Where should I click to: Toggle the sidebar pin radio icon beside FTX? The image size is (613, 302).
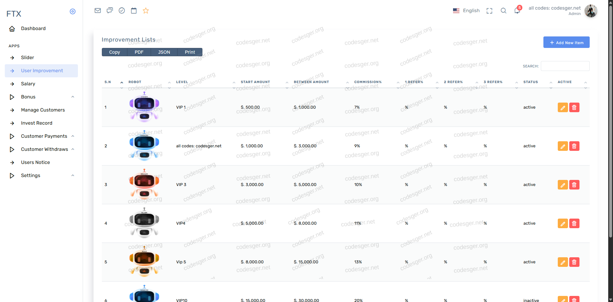click(72, 12)
